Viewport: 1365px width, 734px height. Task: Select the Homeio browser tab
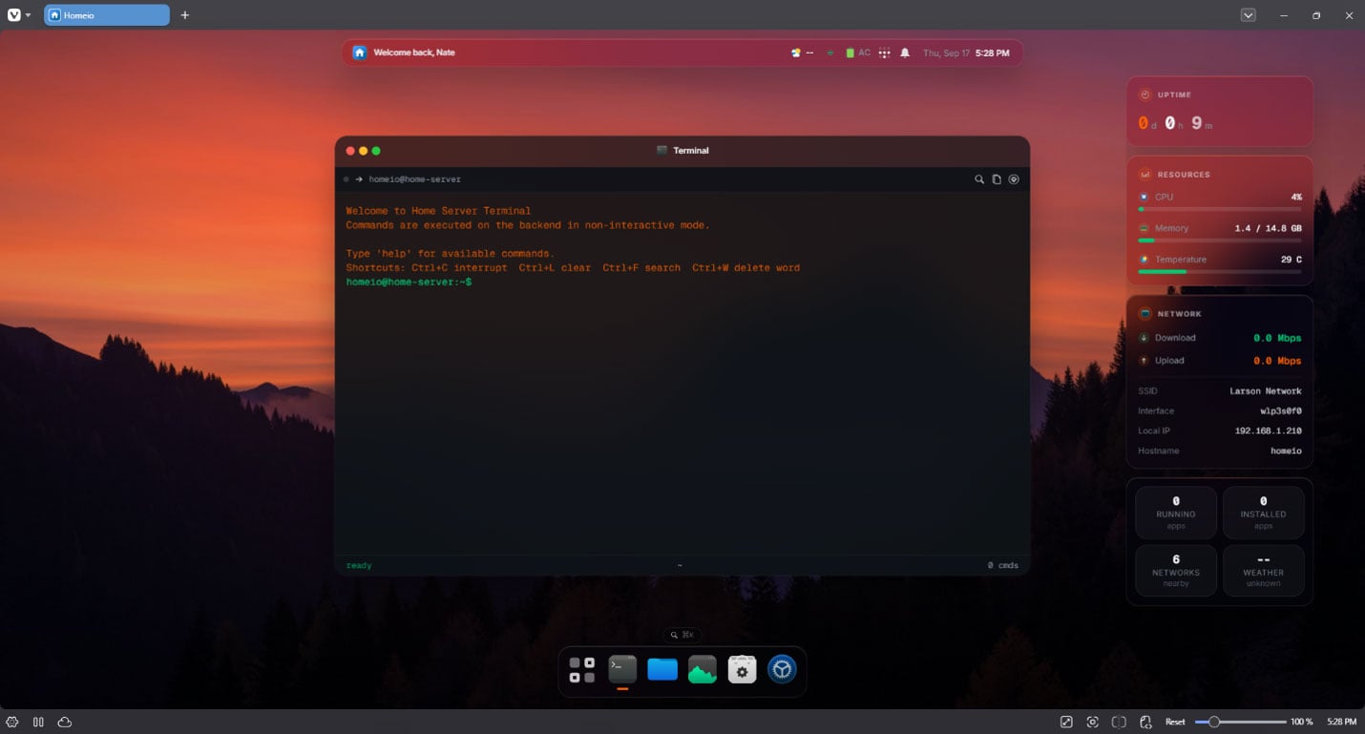107,15
